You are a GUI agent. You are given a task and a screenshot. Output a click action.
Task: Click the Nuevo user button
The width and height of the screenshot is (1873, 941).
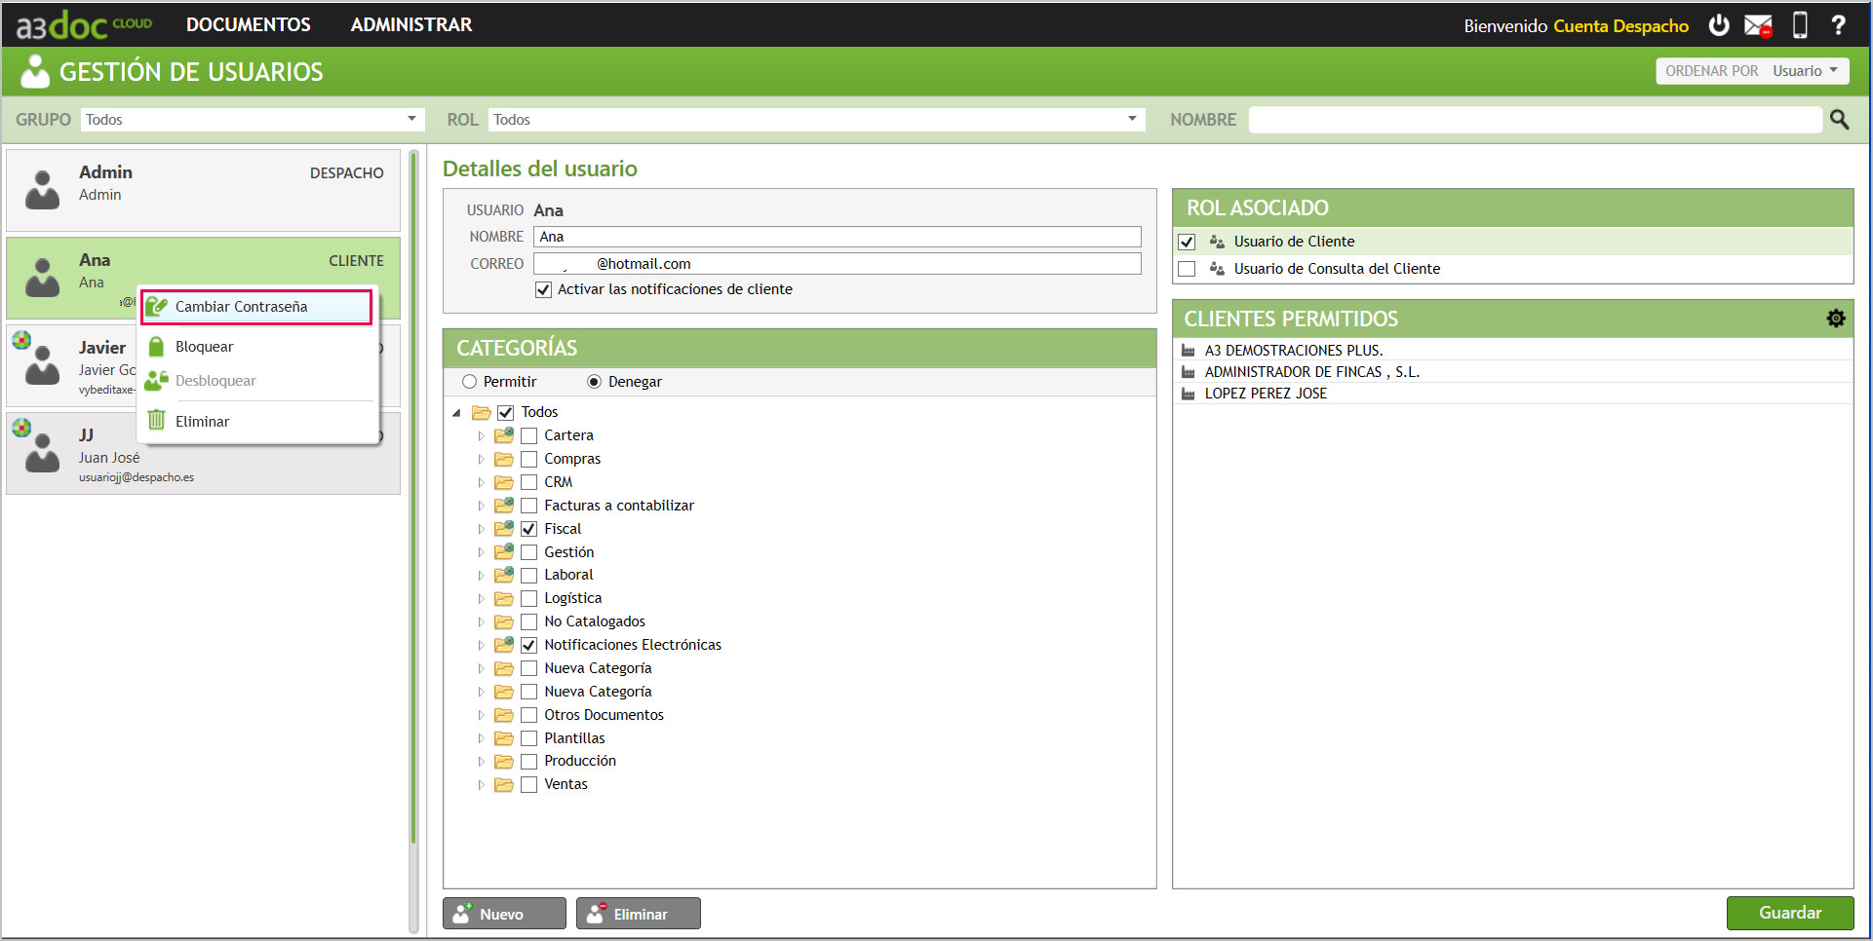coord(504,914)
